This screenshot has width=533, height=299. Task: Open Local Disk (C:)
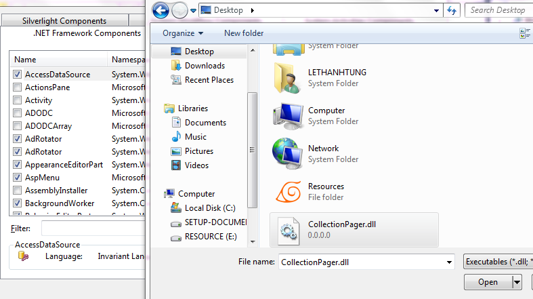[x=210, y=208]
